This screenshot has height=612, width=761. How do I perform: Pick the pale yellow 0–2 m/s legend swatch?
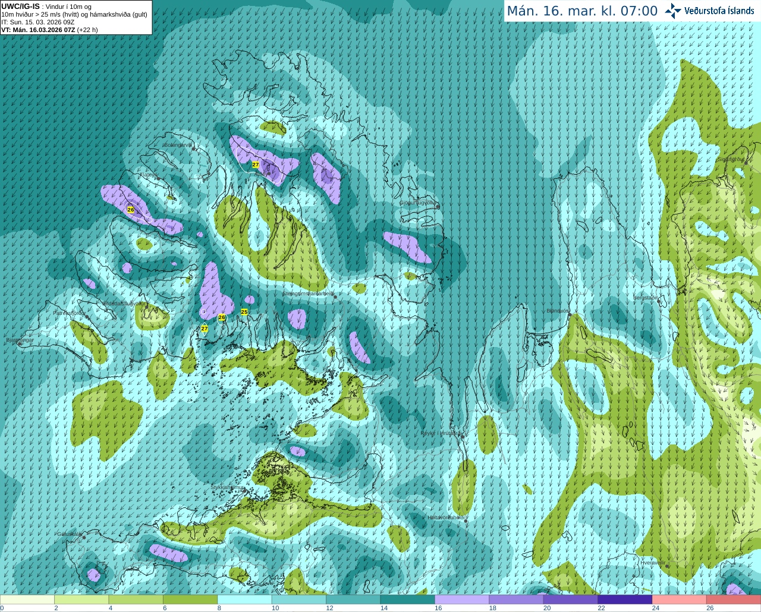click(x=27, y=600)
